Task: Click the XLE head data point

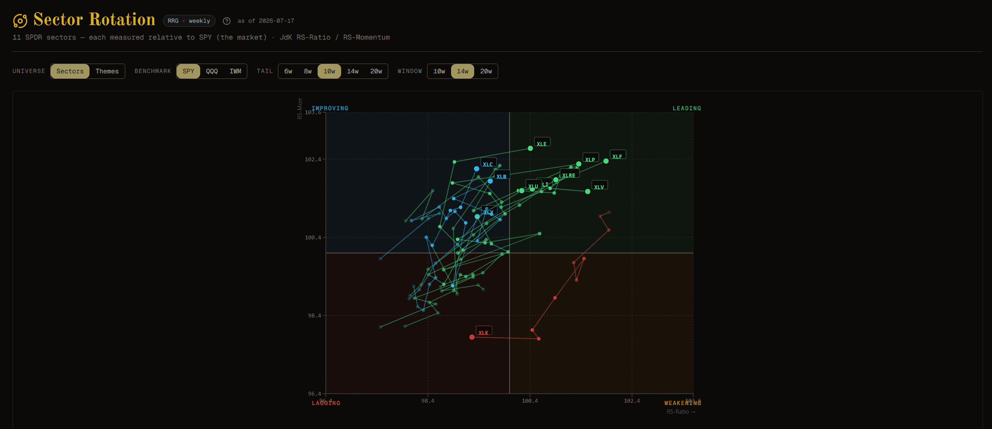Action: [530, 148]
